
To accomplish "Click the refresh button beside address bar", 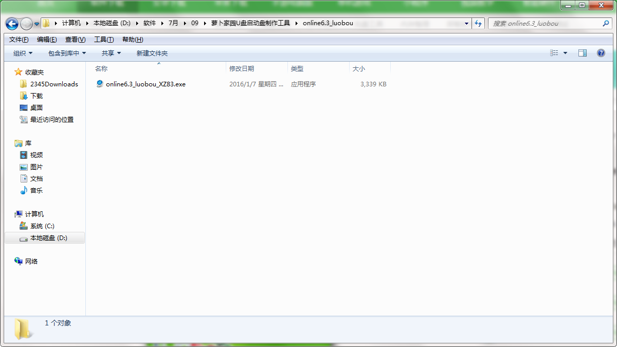I will pyautogui.click(x=478, y=23).
